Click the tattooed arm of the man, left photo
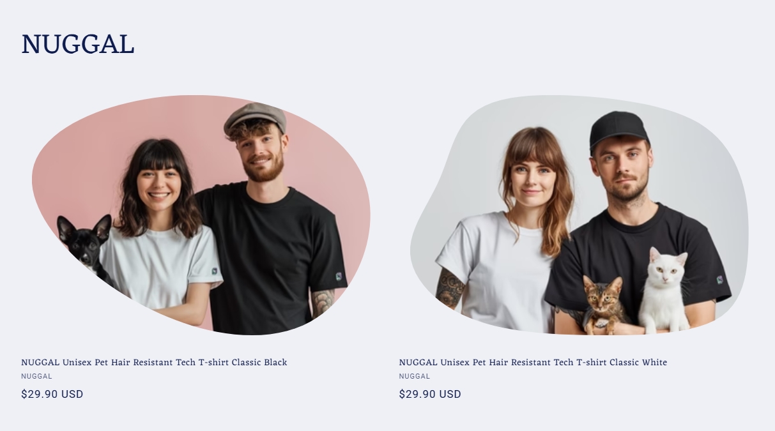The image size is (775, 431). click(323, 301)
